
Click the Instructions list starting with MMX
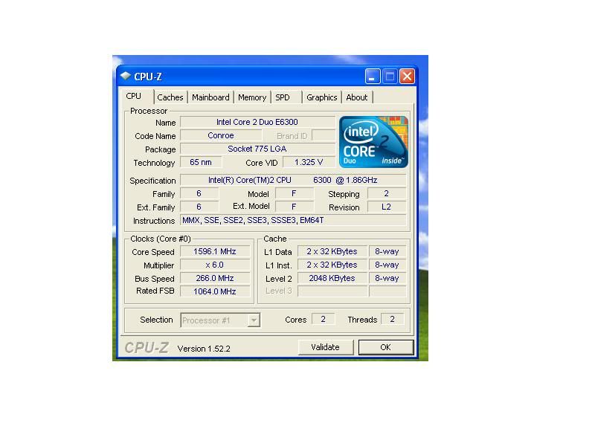coord(293,220)
